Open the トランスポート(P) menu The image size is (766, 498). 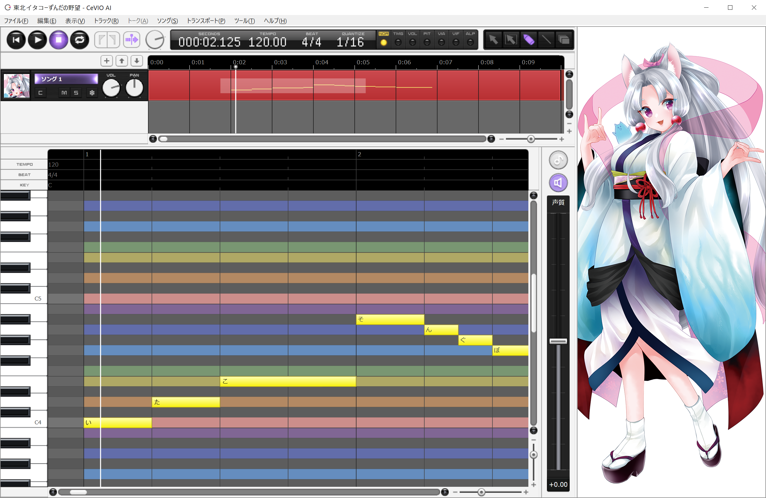[x=206, y=21]
